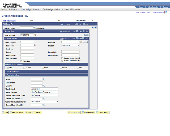This screenshot has height=136, width=170.
Task: Open the Locality lookup magnifier
Action: tap(44, 86)
